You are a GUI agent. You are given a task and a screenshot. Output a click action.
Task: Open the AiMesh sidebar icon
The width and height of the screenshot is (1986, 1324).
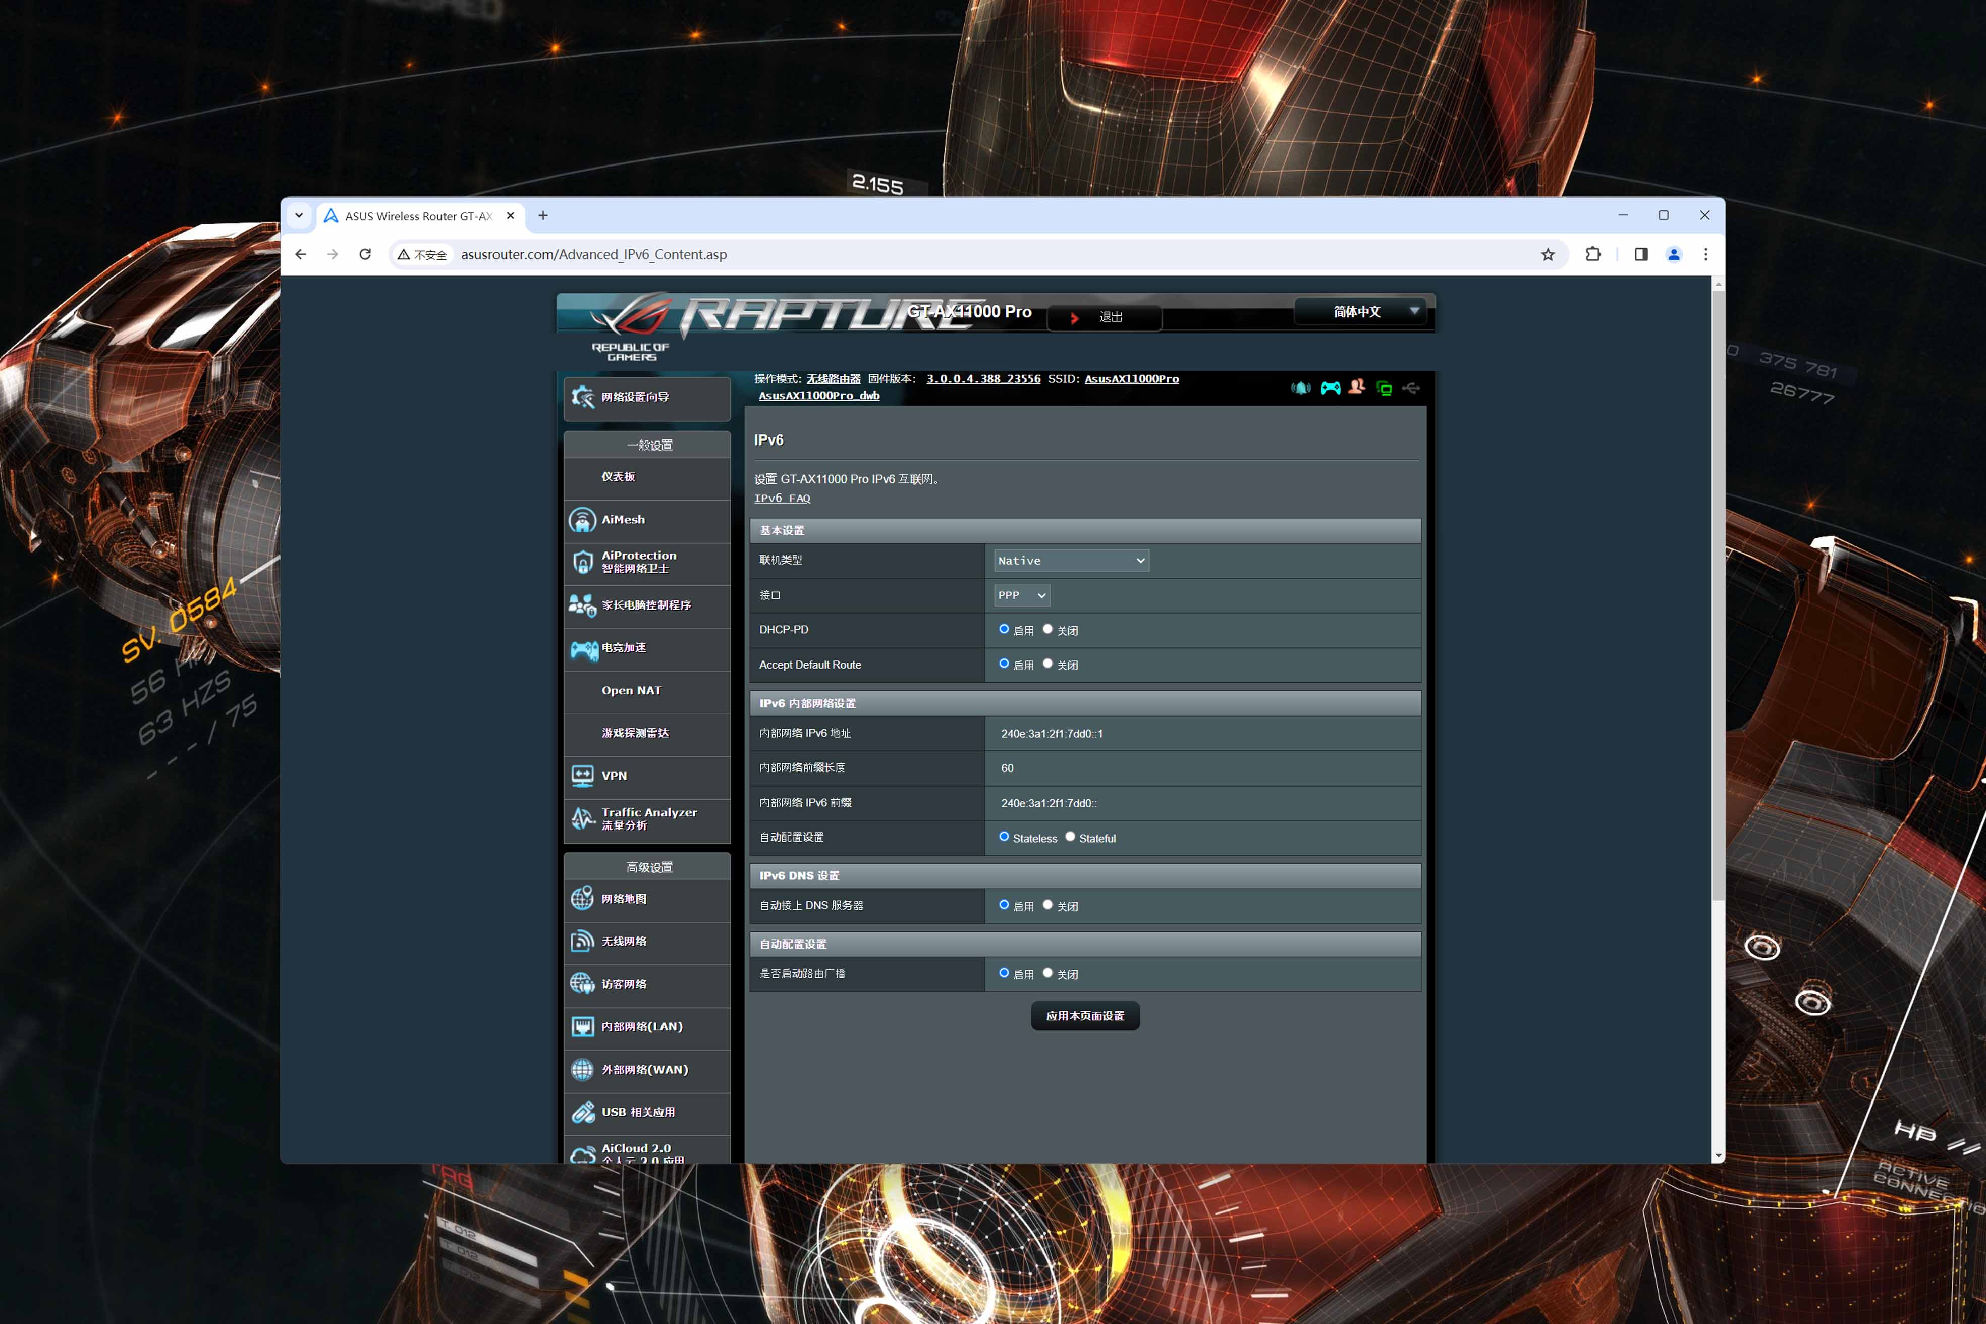[583, 519]
